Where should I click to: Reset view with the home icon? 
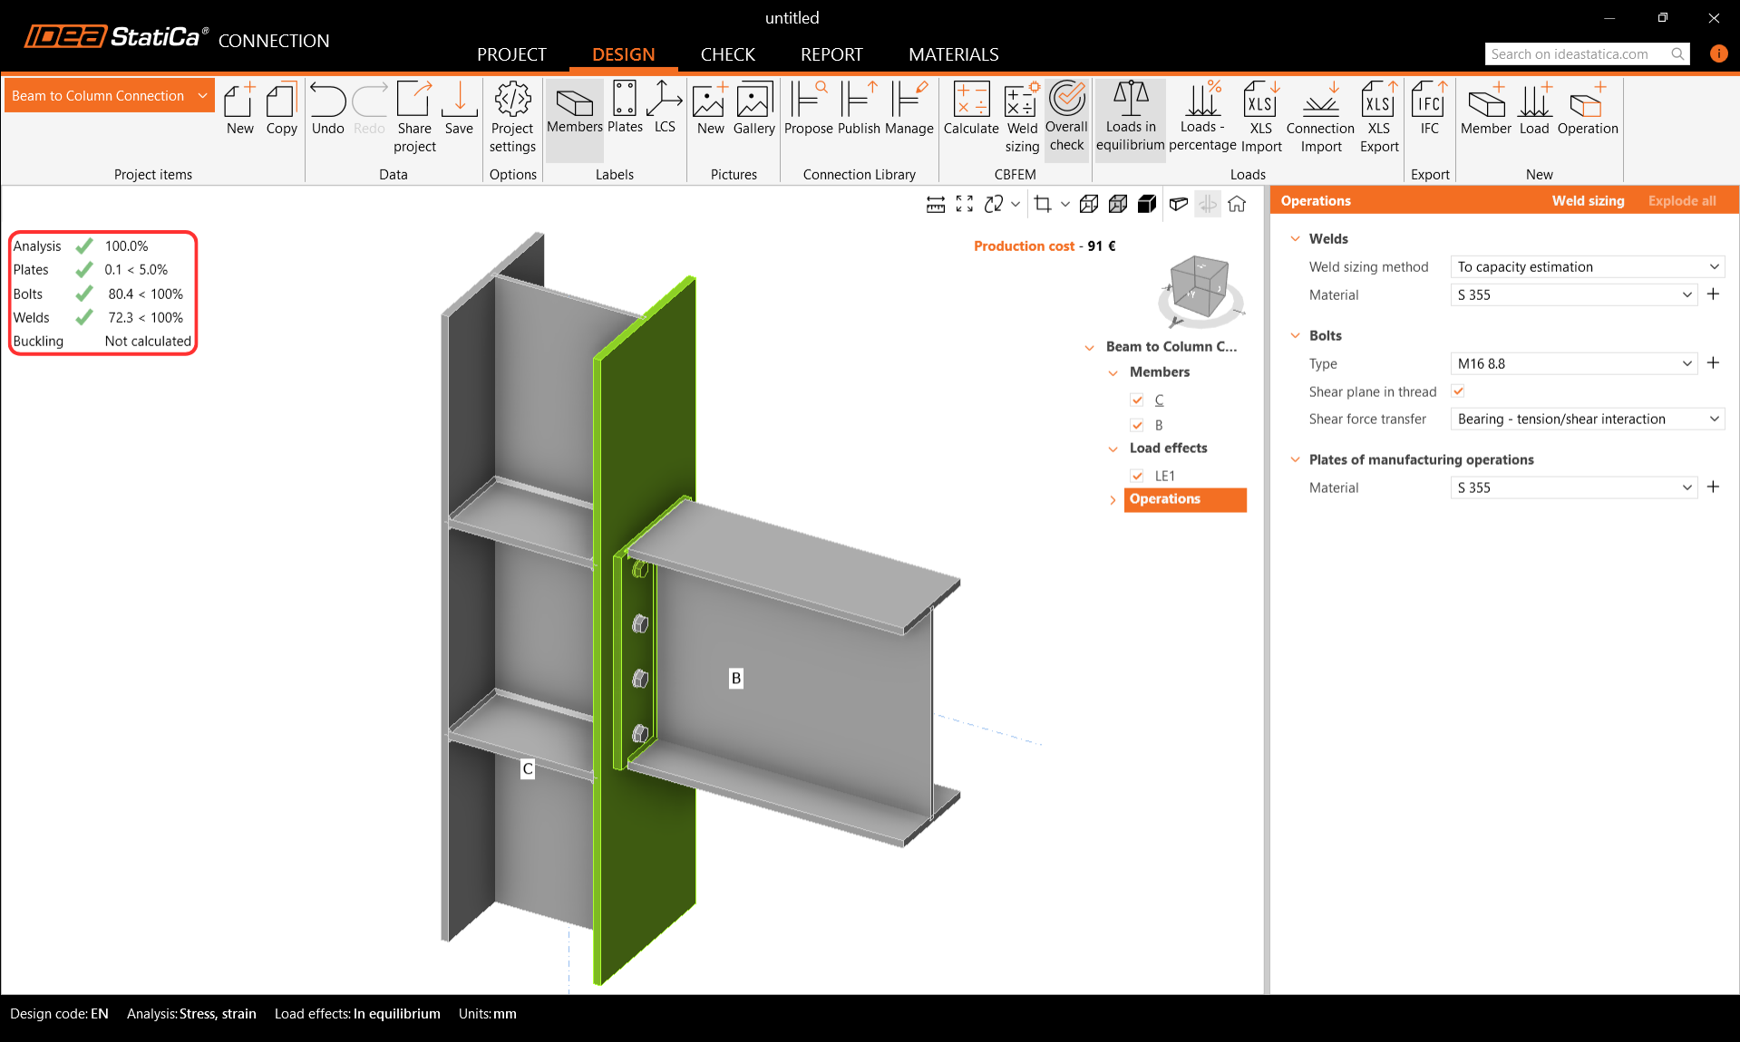(x=1237, y=205)
